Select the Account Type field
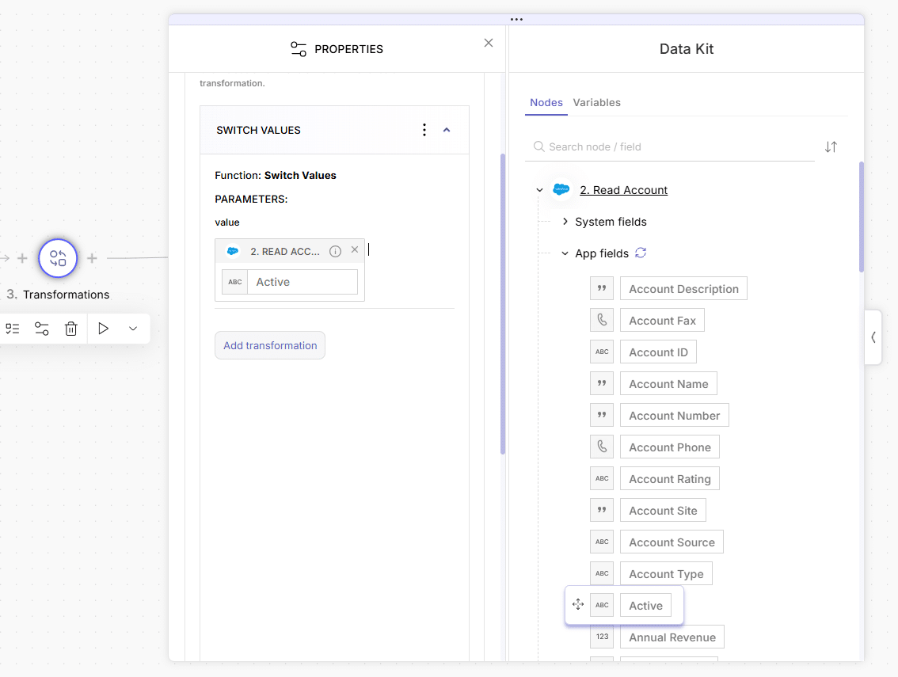 click(666, 573)
